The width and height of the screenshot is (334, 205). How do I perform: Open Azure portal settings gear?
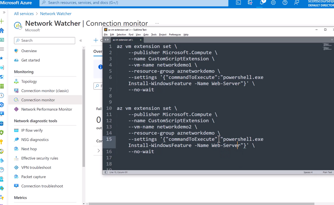[273, 3]
